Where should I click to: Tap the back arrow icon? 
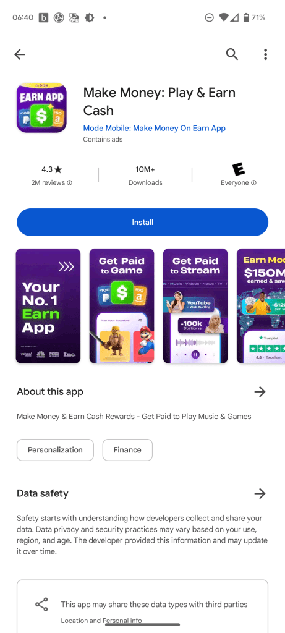tap(19, 54)
